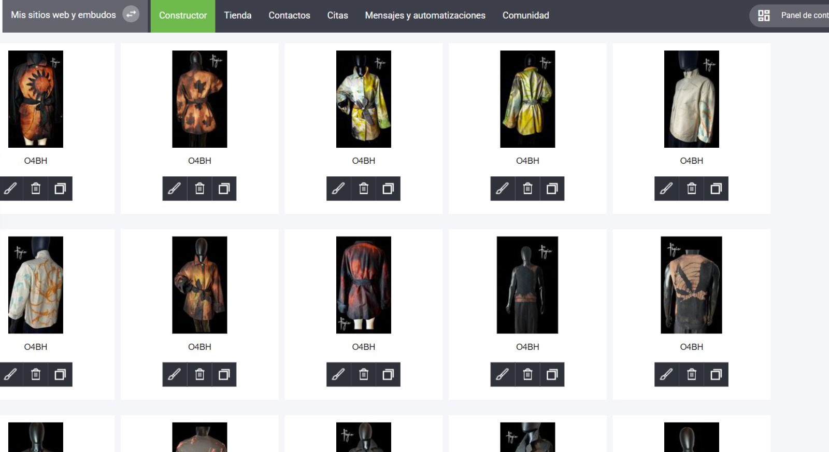Edit the top-row cream high-collar jacket
This screenshot has height=452, width=829.
pos(667,189)
